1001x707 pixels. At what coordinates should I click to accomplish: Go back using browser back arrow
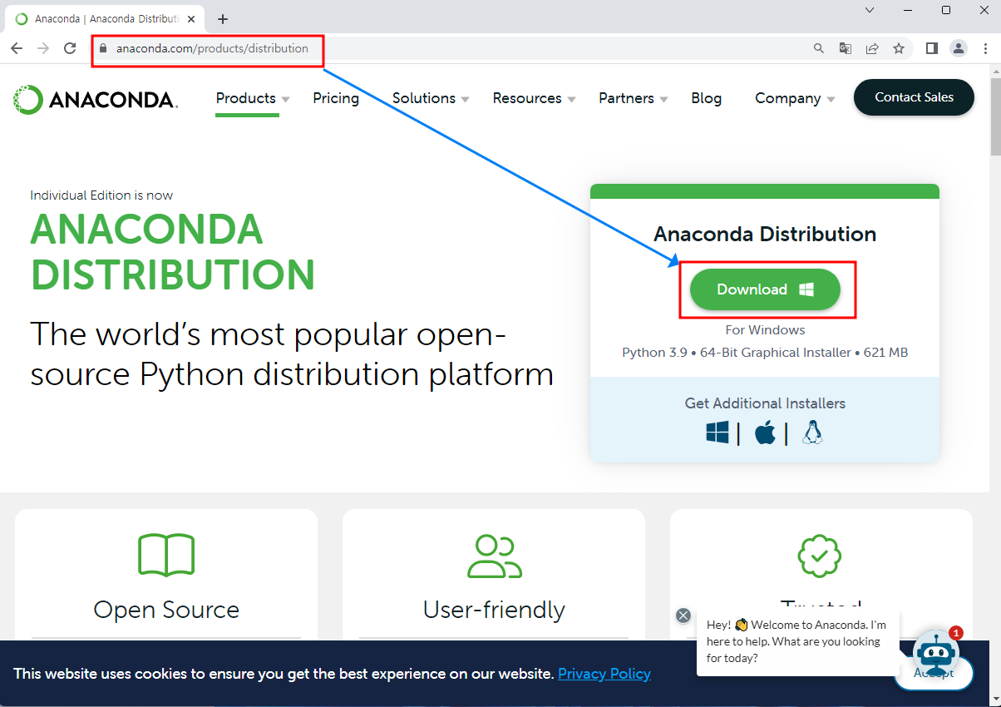pos(17,48)
